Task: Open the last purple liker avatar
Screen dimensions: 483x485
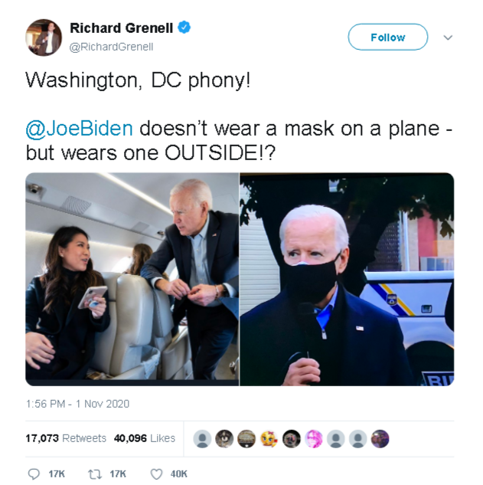Action: pyautogui.click(x=380, y=438)
